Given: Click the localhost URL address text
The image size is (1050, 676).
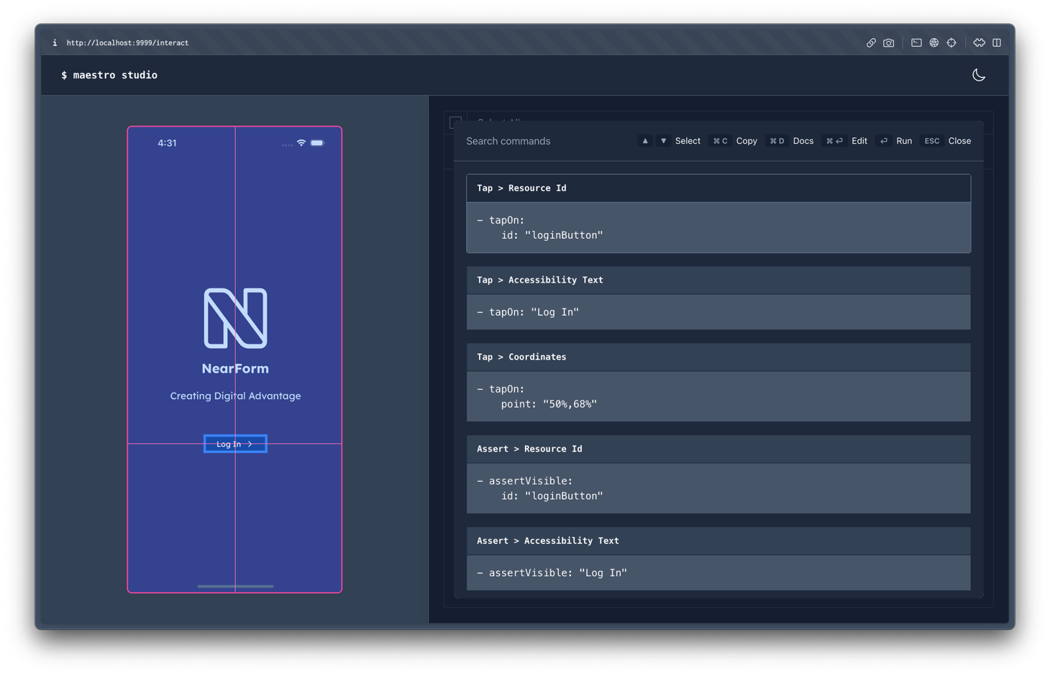Looking at the screenshot, I should click(127, 43).
